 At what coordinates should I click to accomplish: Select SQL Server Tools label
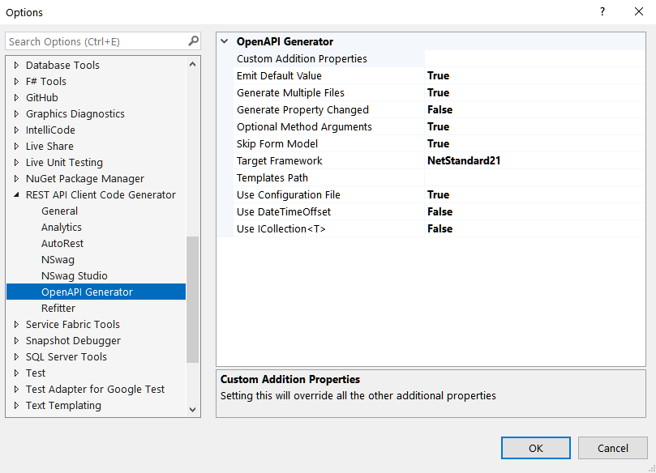click(x=66, y=357)
